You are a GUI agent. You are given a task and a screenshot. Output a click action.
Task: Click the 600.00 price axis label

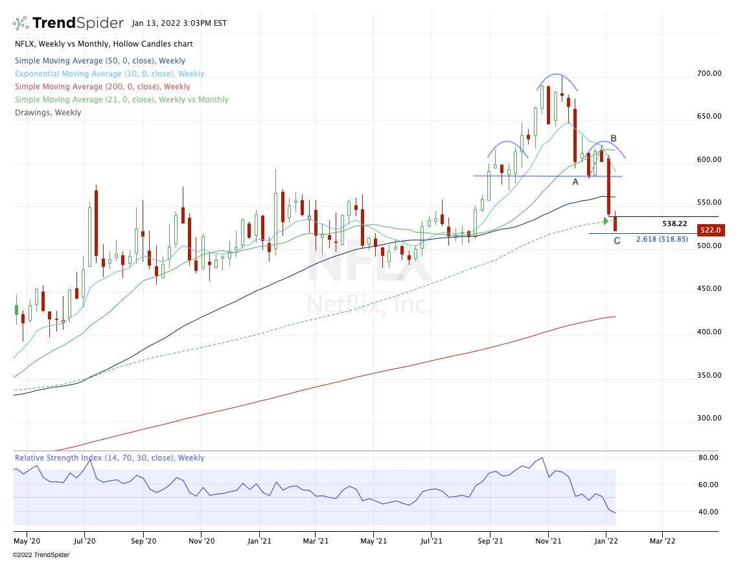pyautogui.click(x=709, y=159)
